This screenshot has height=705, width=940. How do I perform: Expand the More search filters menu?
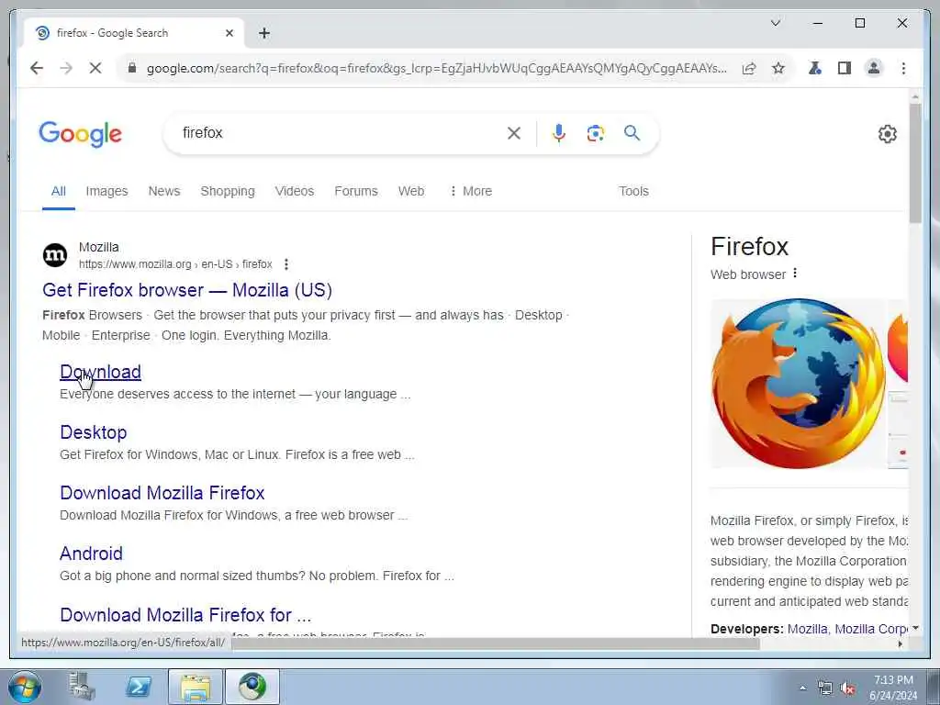[471, 191]
